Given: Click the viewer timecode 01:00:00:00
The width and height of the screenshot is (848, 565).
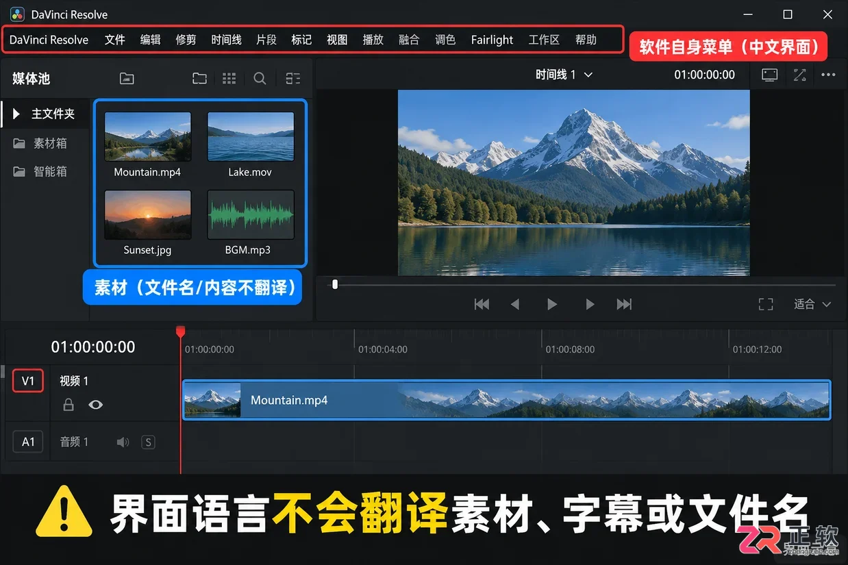Looking at the screenshot, I should (704, 75).
